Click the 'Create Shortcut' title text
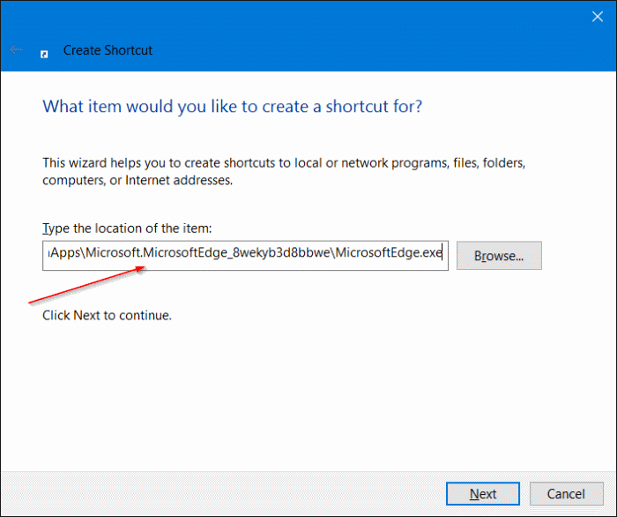 (108, 50)
